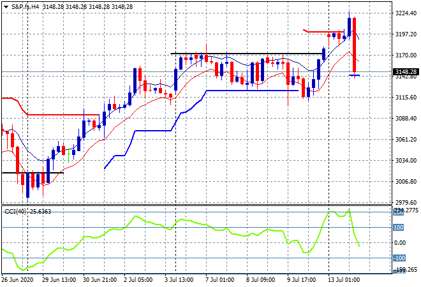Click the 30 Jun 21:00 time label
This screenshot has height=287, width=421.
click(100, 280)
